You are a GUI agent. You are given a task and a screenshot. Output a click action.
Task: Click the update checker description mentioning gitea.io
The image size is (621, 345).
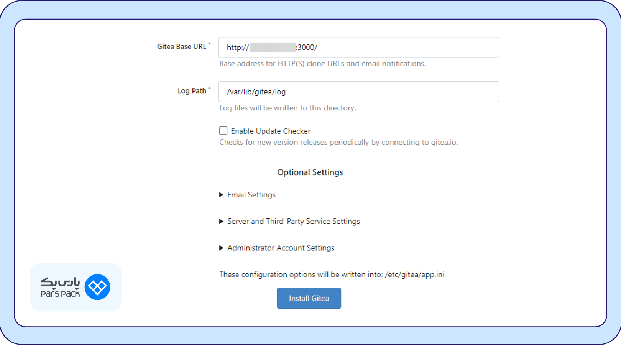338,142
